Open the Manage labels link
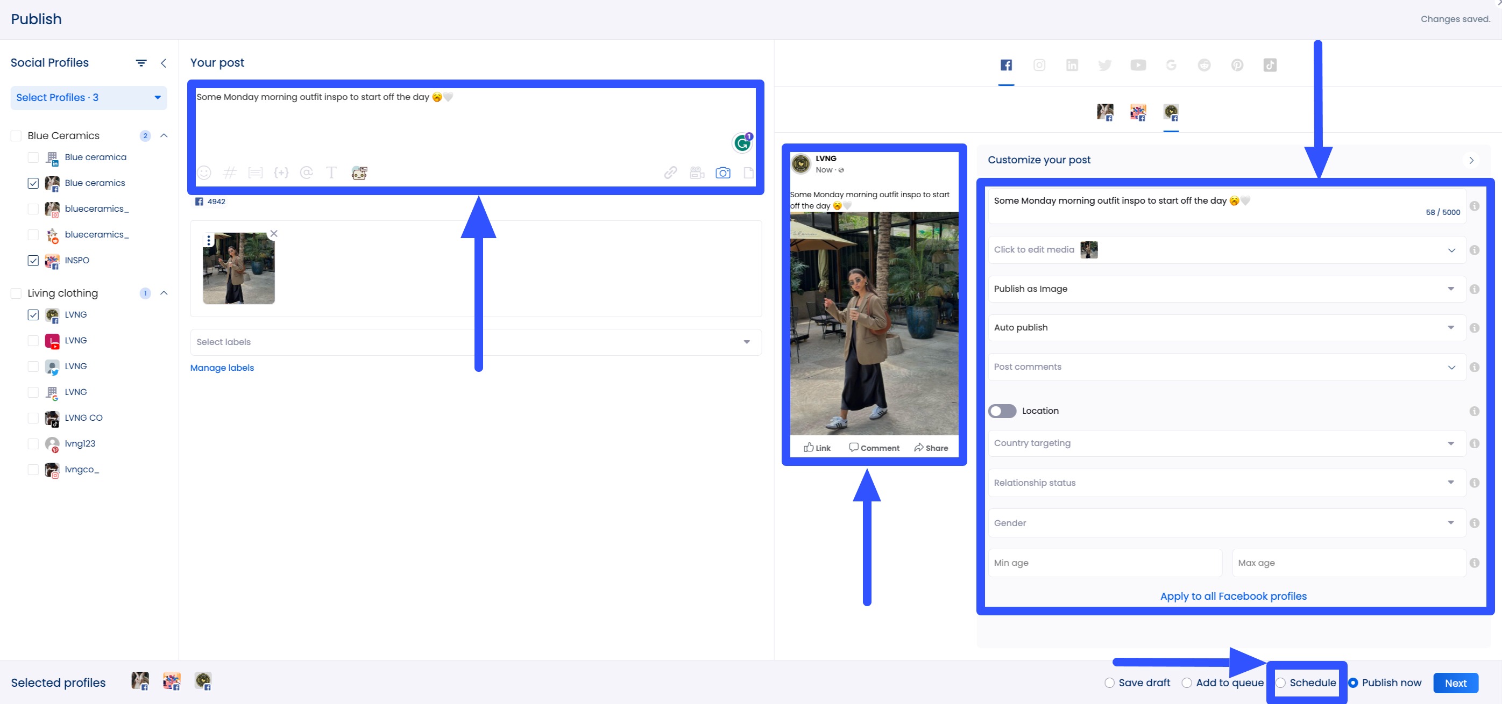The height and width of the screenshot is (704, 1502). (222, 368)
